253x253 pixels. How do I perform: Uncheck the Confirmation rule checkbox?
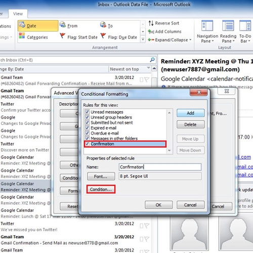[x=87, y=144]
